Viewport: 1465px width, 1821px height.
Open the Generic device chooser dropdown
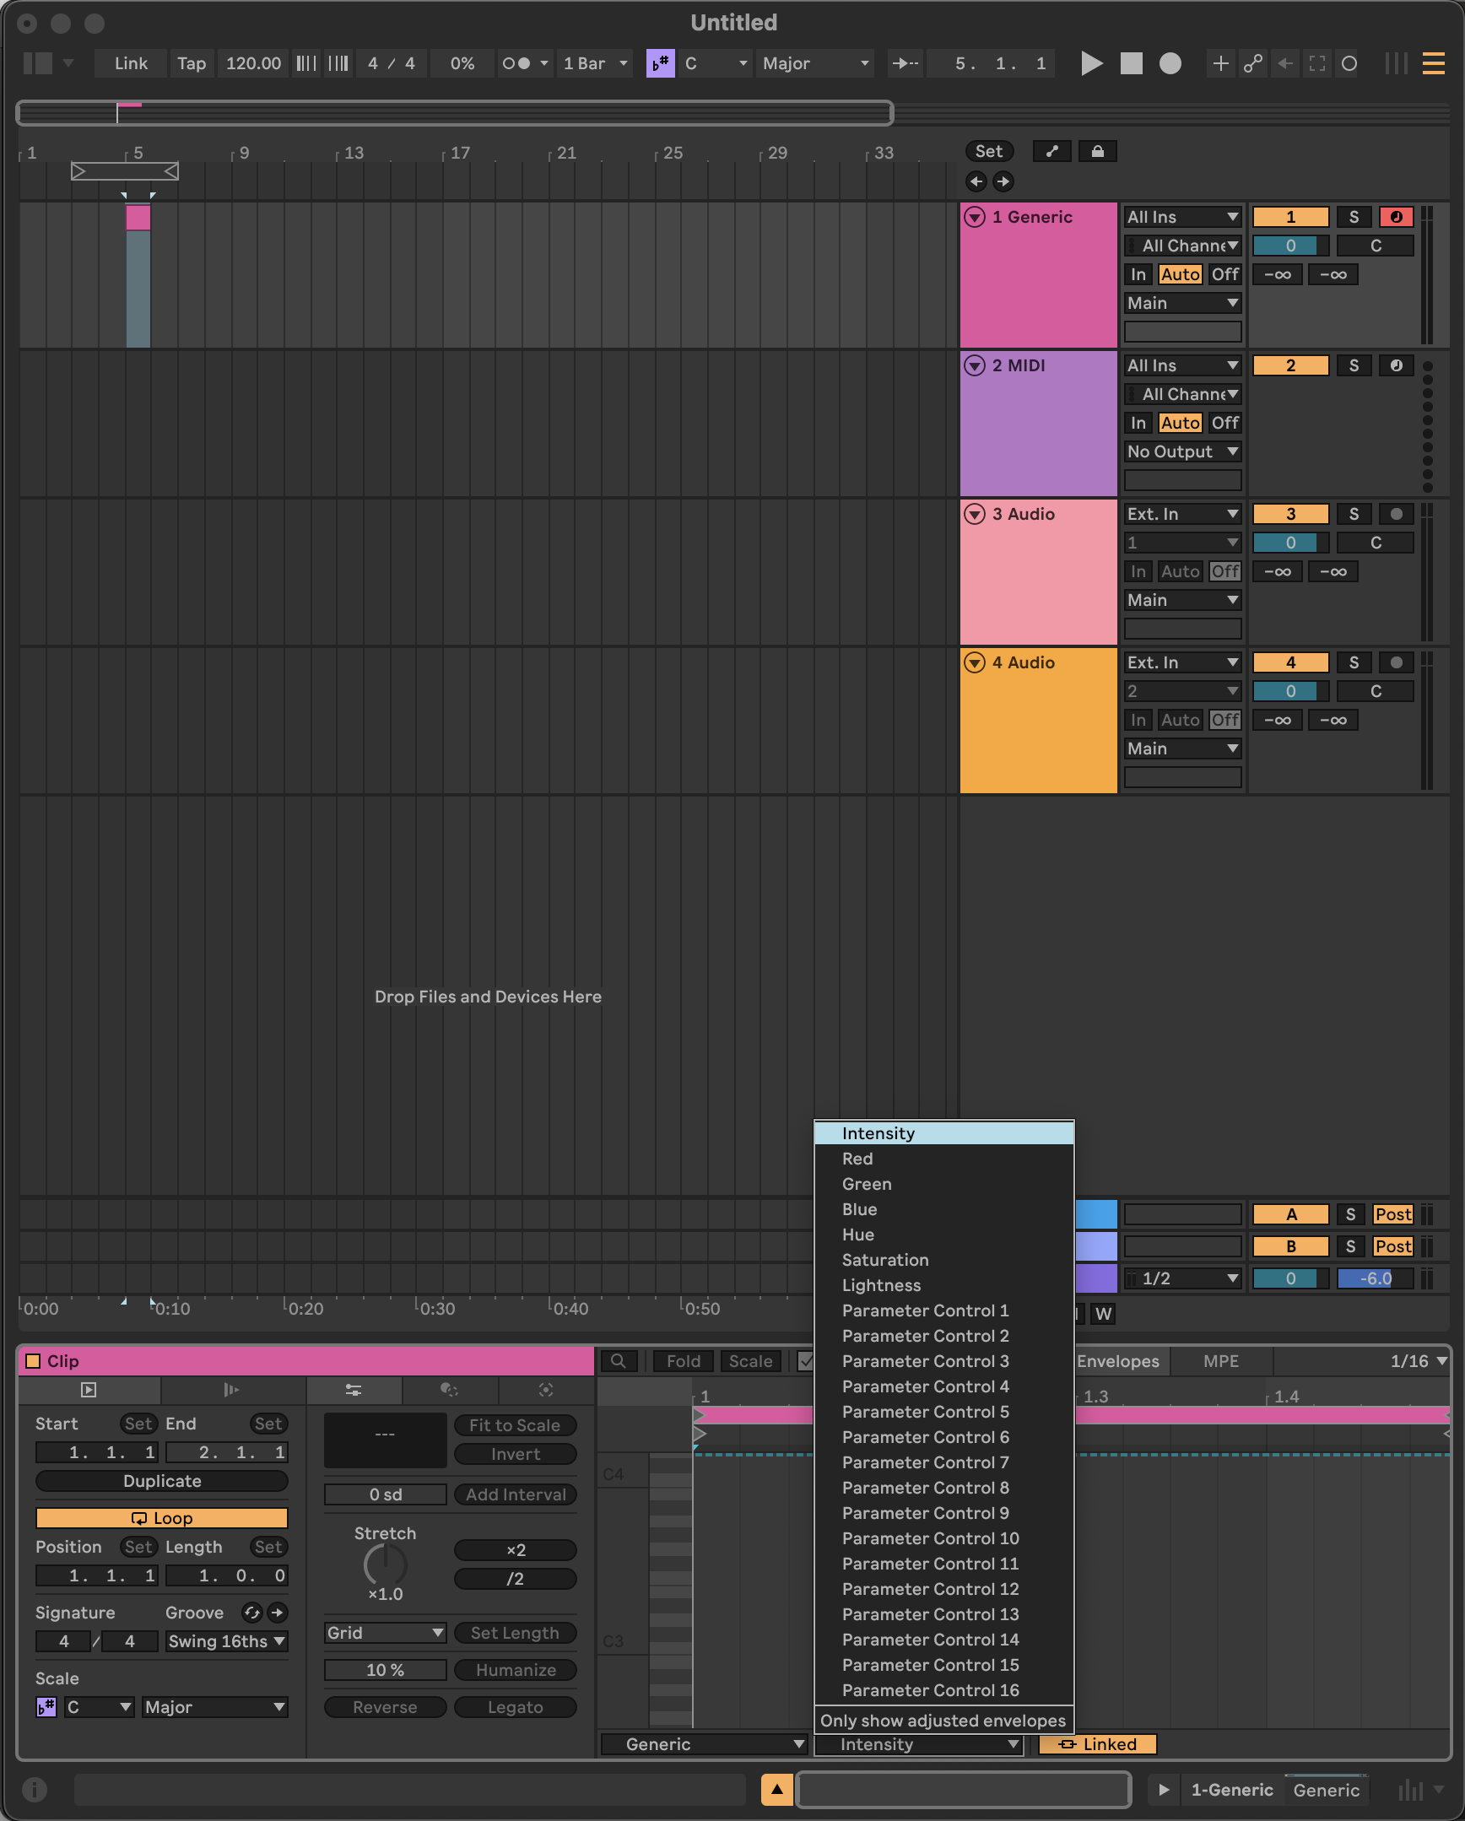click(704, 1744)
